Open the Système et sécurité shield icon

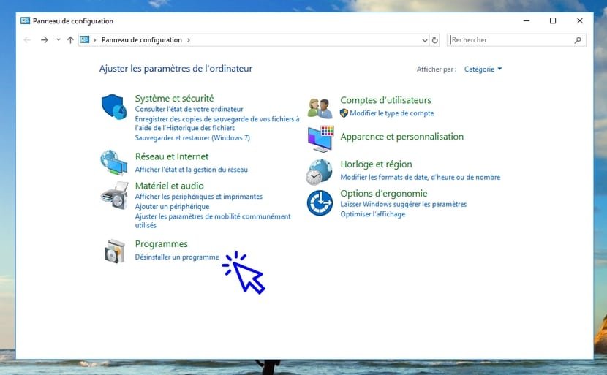[x=114, y=107]
